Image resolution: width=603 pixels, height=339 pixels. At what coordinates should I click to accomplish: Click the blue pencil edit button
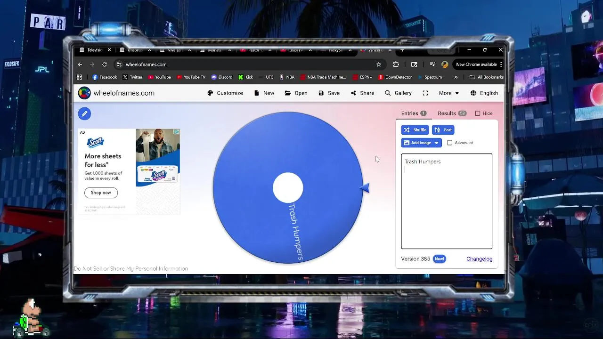click(84, 113)
